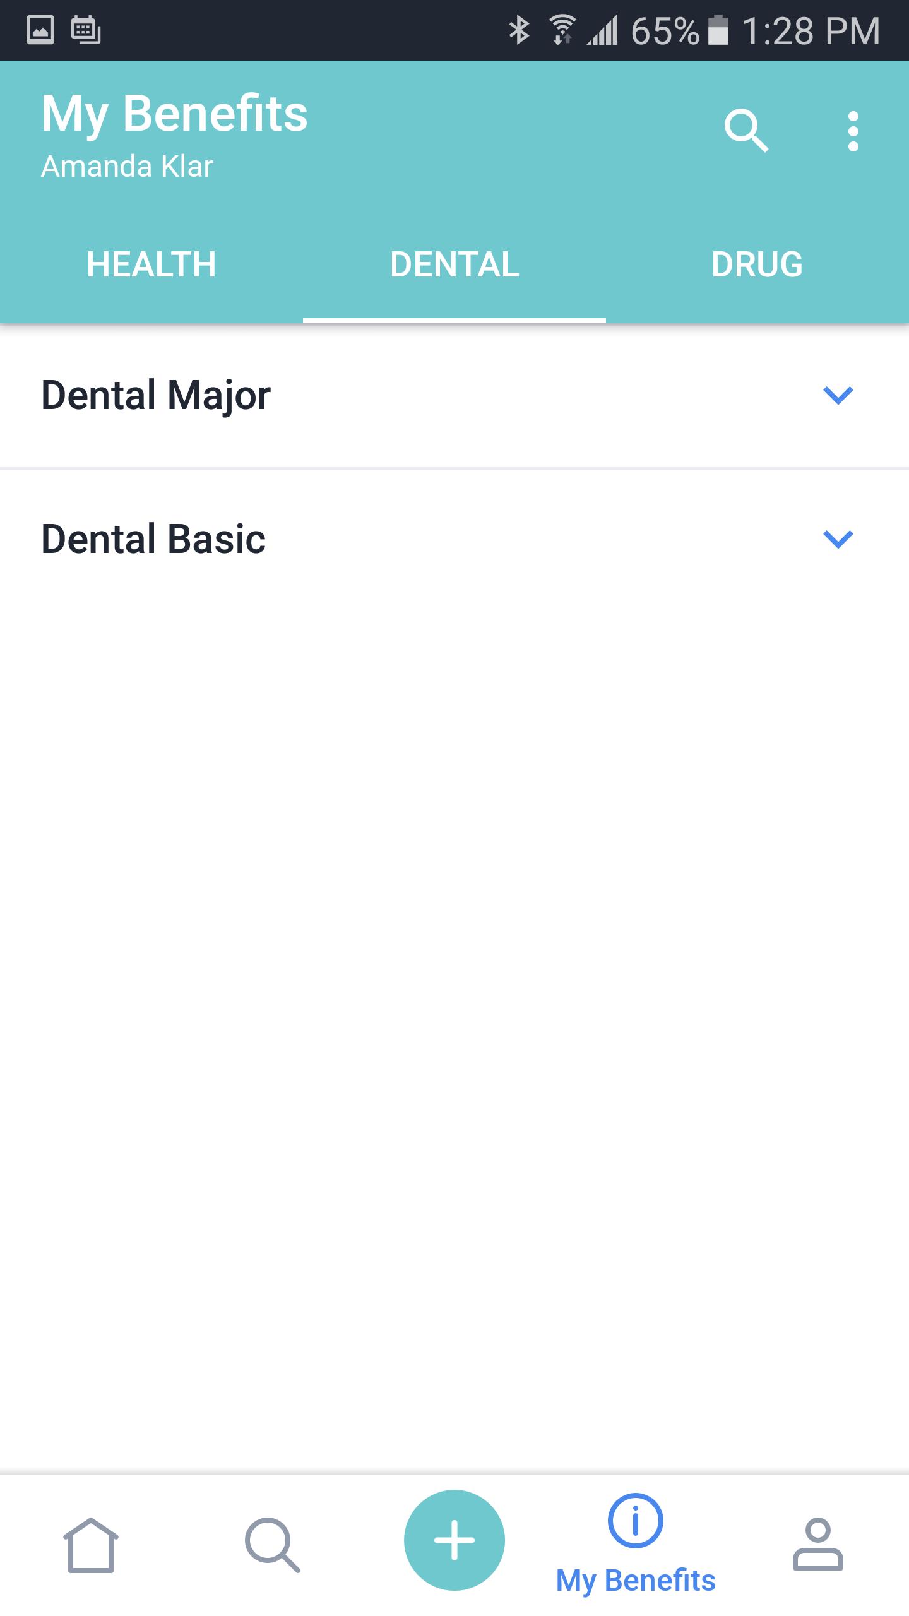The image size is (909, 1616).
Task: Open search from bottom navigation bar
Action: click(273, 1545)
